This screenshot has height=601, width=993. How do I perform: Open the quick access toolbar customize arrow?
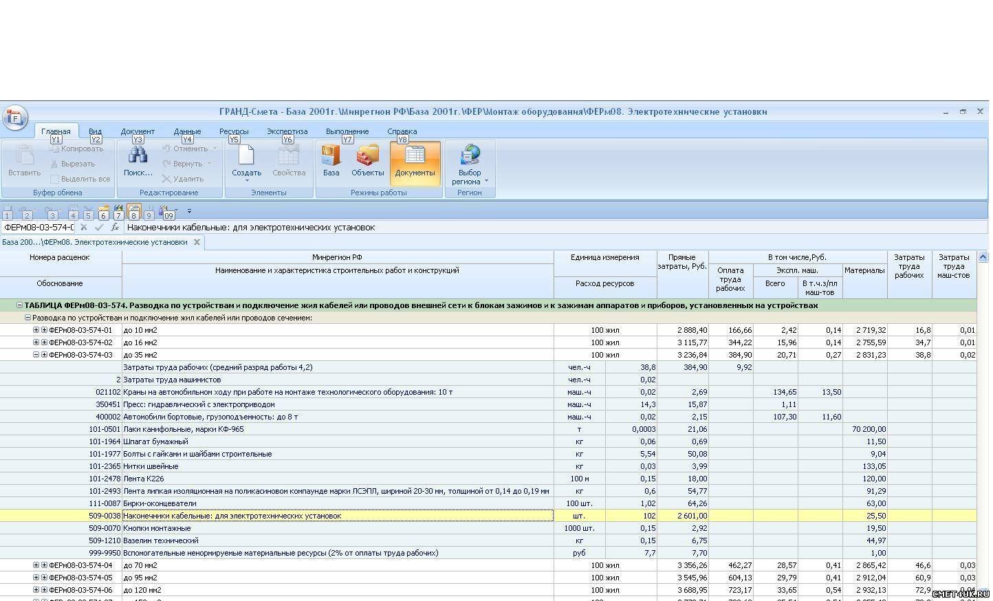pyautogui.click(x=189, y=211)
